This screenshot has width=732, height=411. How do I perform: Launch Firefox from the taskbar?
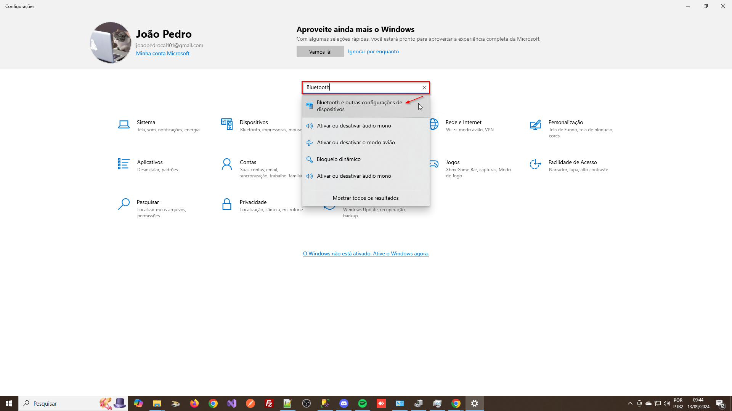(x=194, y=403)
